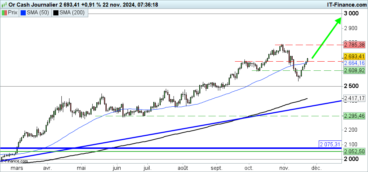Click the small IT-Finance.com watermark at bottom left

(10, 161)
